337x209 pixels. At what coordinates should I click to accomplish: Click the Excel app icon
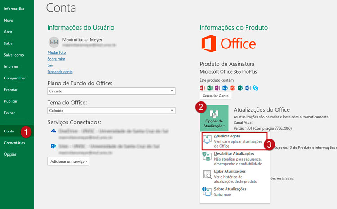pos(210,88)
